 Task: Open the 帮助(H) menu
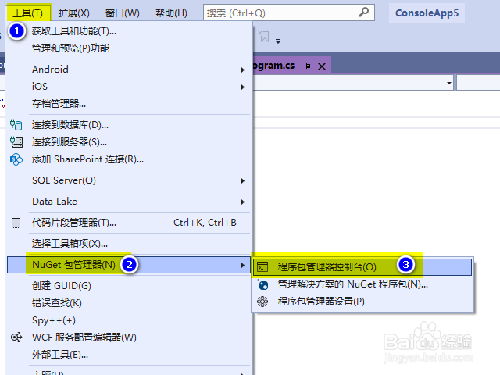171,13
